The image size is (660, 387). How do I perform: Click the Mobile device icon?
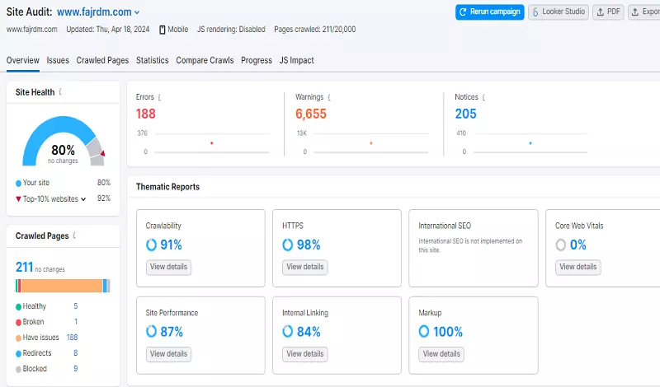coord(162,30)
